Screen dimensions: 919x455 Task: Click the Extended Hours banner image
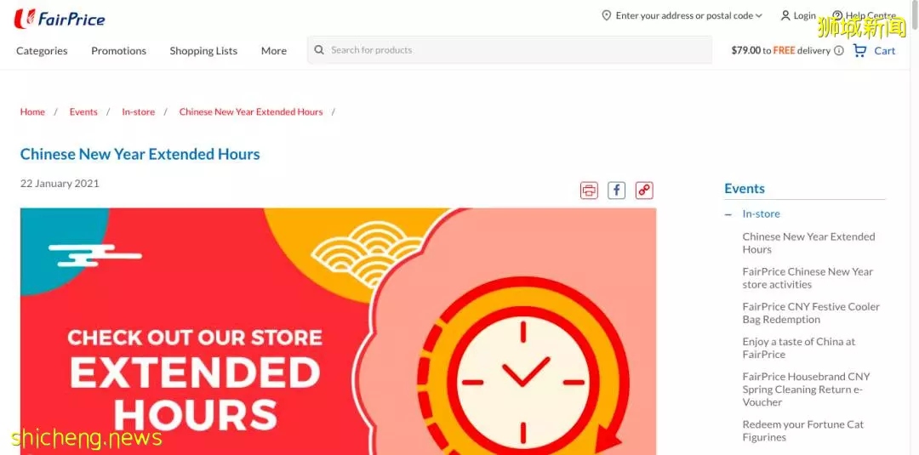[x=338, y=332]
